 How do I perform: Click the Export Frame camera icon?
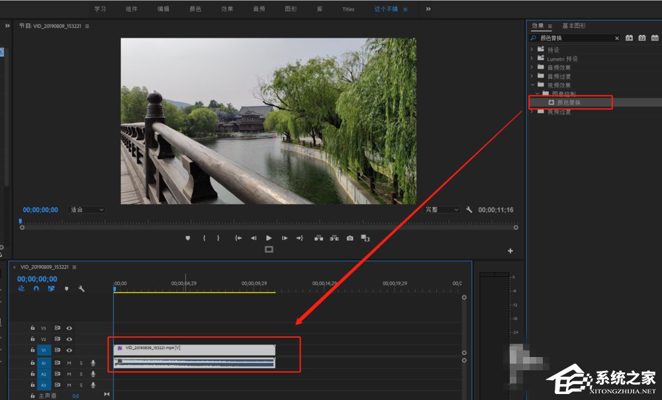point(350,238)
